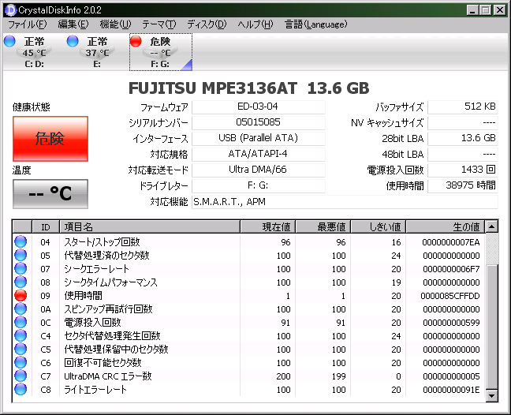Click the blue status icon for ID C7

point(21,376)
